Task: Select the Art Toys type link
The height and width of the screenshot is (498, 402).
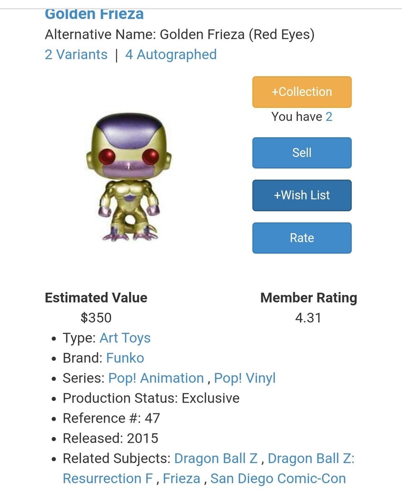Action: (125, 338)
